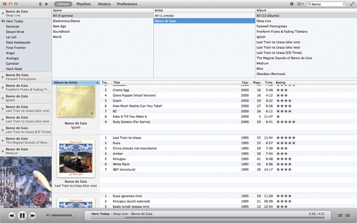Open the view options dropdown icon
The height and width of the screenshot is (223, 357).
[x=301, y=4]
